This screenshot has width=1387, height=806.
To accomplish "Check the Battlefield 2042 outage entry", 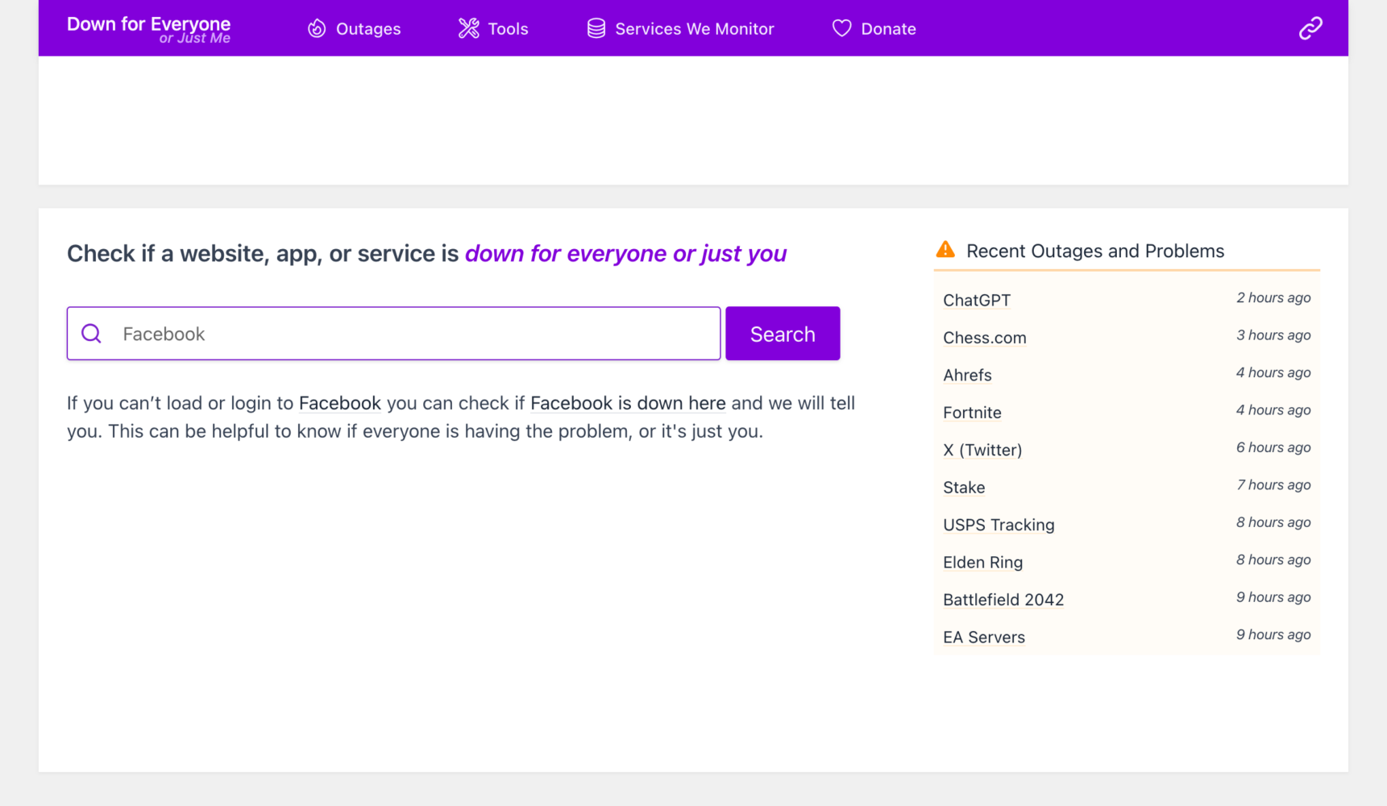I will click(1003, 600).
